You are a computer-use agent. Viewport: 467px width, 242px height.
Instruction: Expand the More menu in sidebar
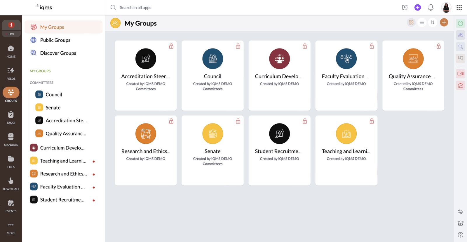click(11, 228)
